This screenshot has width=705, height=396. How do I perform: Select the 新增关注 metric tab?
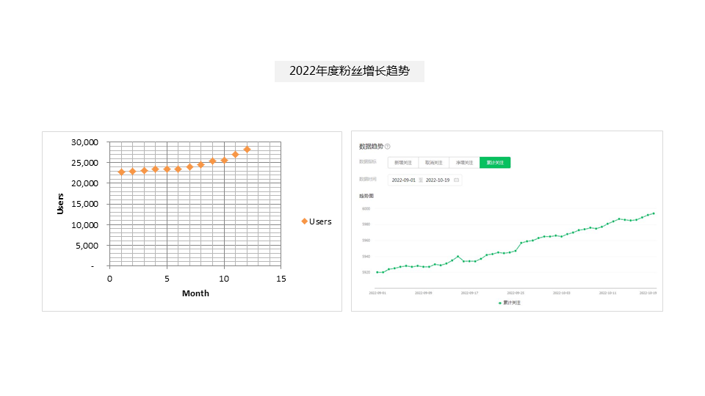point(403,162)
